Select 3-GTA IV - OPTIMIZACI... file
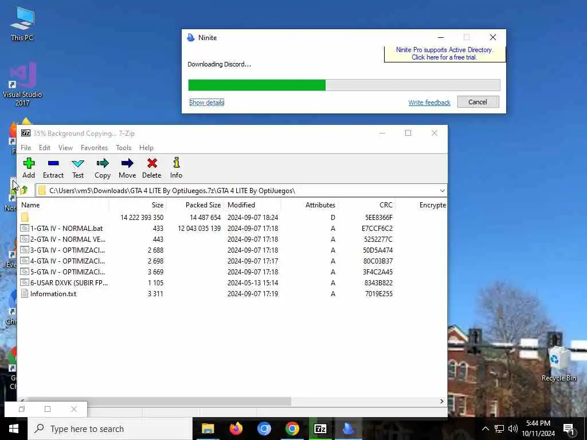Image resolution: width=587 pixels, height=440 pixels. click(x=232, y=250)
